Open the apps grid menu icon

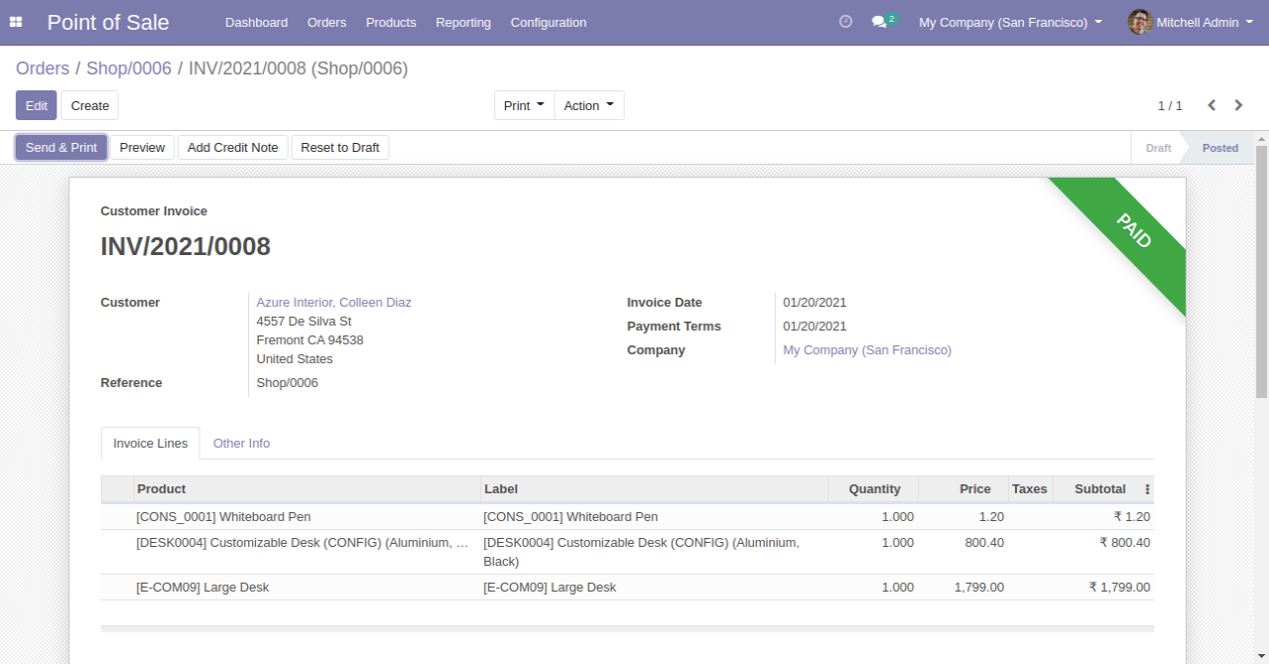tap(16, 22)
